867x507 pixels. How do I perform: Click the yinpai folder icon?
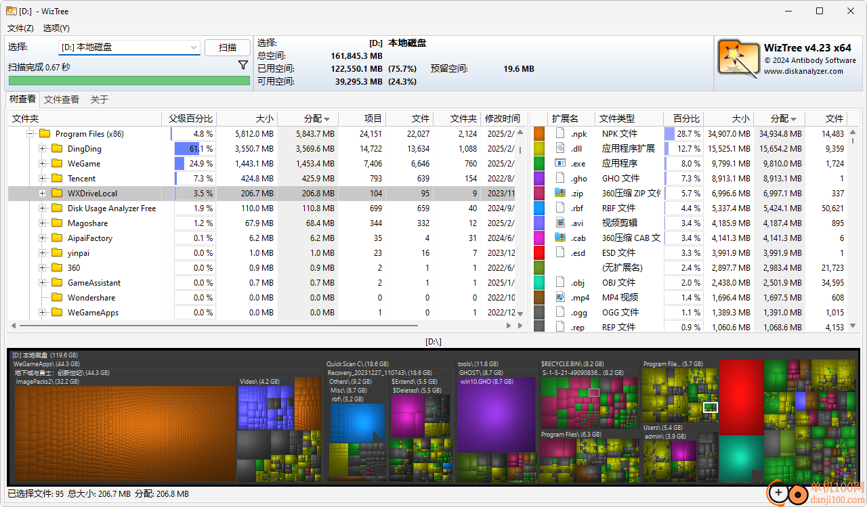[x=57, y=253]
